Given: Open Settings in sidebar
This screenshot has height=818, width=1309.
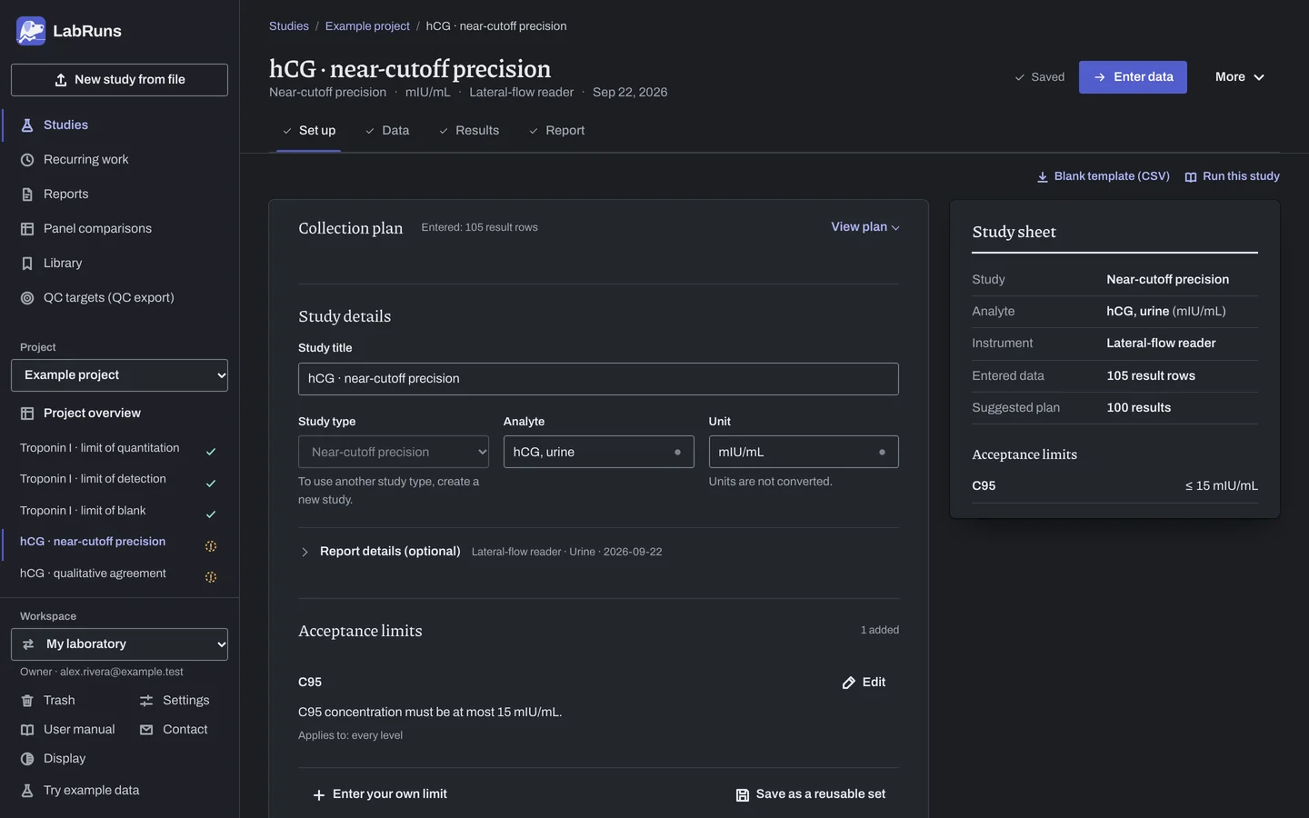Looking at the screenshot, I should (175, 701).
